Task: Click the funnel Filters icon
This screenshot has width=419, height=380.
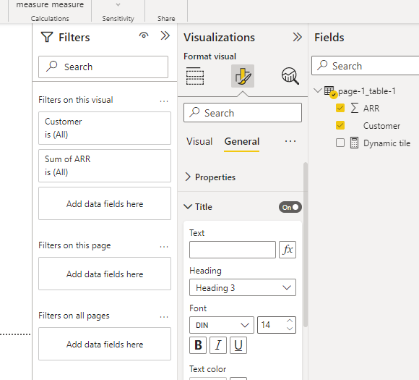Action: (x=47, y=37)
